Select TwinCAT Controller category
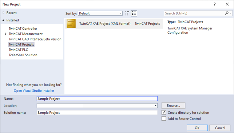This screenshot has width=234, height=133. coord(23,29)
